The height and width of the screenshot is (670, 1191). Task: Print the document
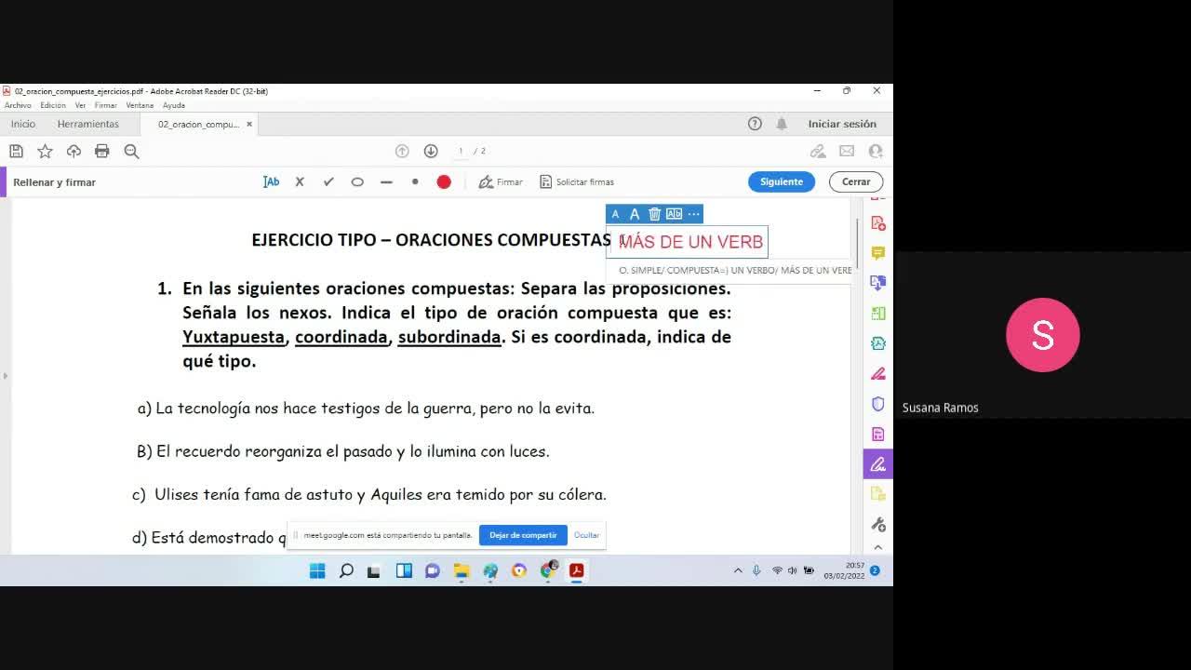(102, 151)
